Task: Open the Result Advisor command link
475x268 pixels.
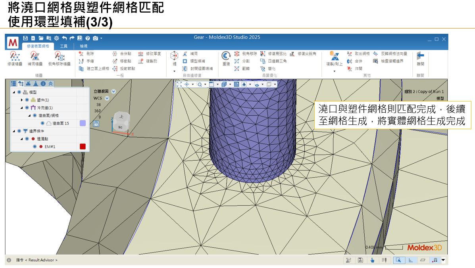Action: 41,260
